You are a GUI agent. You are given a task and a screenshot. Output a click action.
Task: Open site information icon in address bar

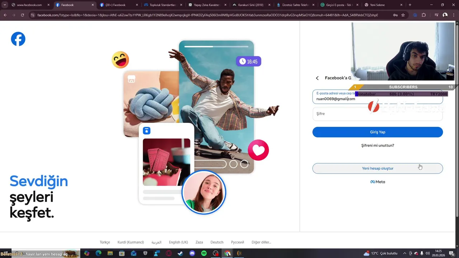point(33,15)
